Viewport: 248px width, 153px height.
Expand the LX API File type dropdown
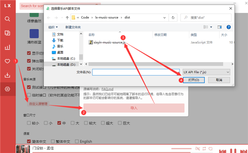click(x=206, y=72)
